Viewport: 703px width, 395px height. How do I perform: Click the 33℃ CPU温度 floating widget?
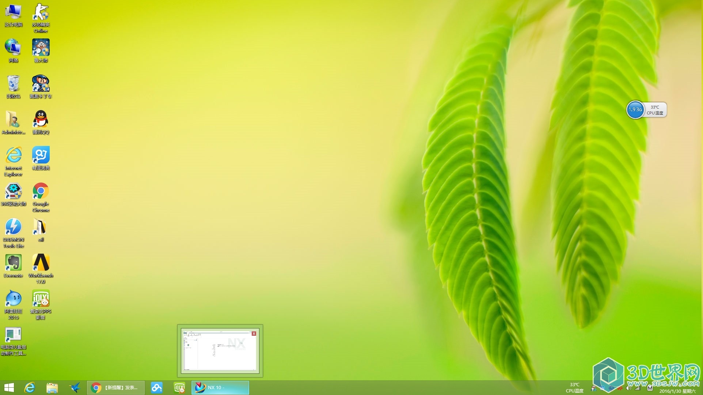(x=655, y=110)
